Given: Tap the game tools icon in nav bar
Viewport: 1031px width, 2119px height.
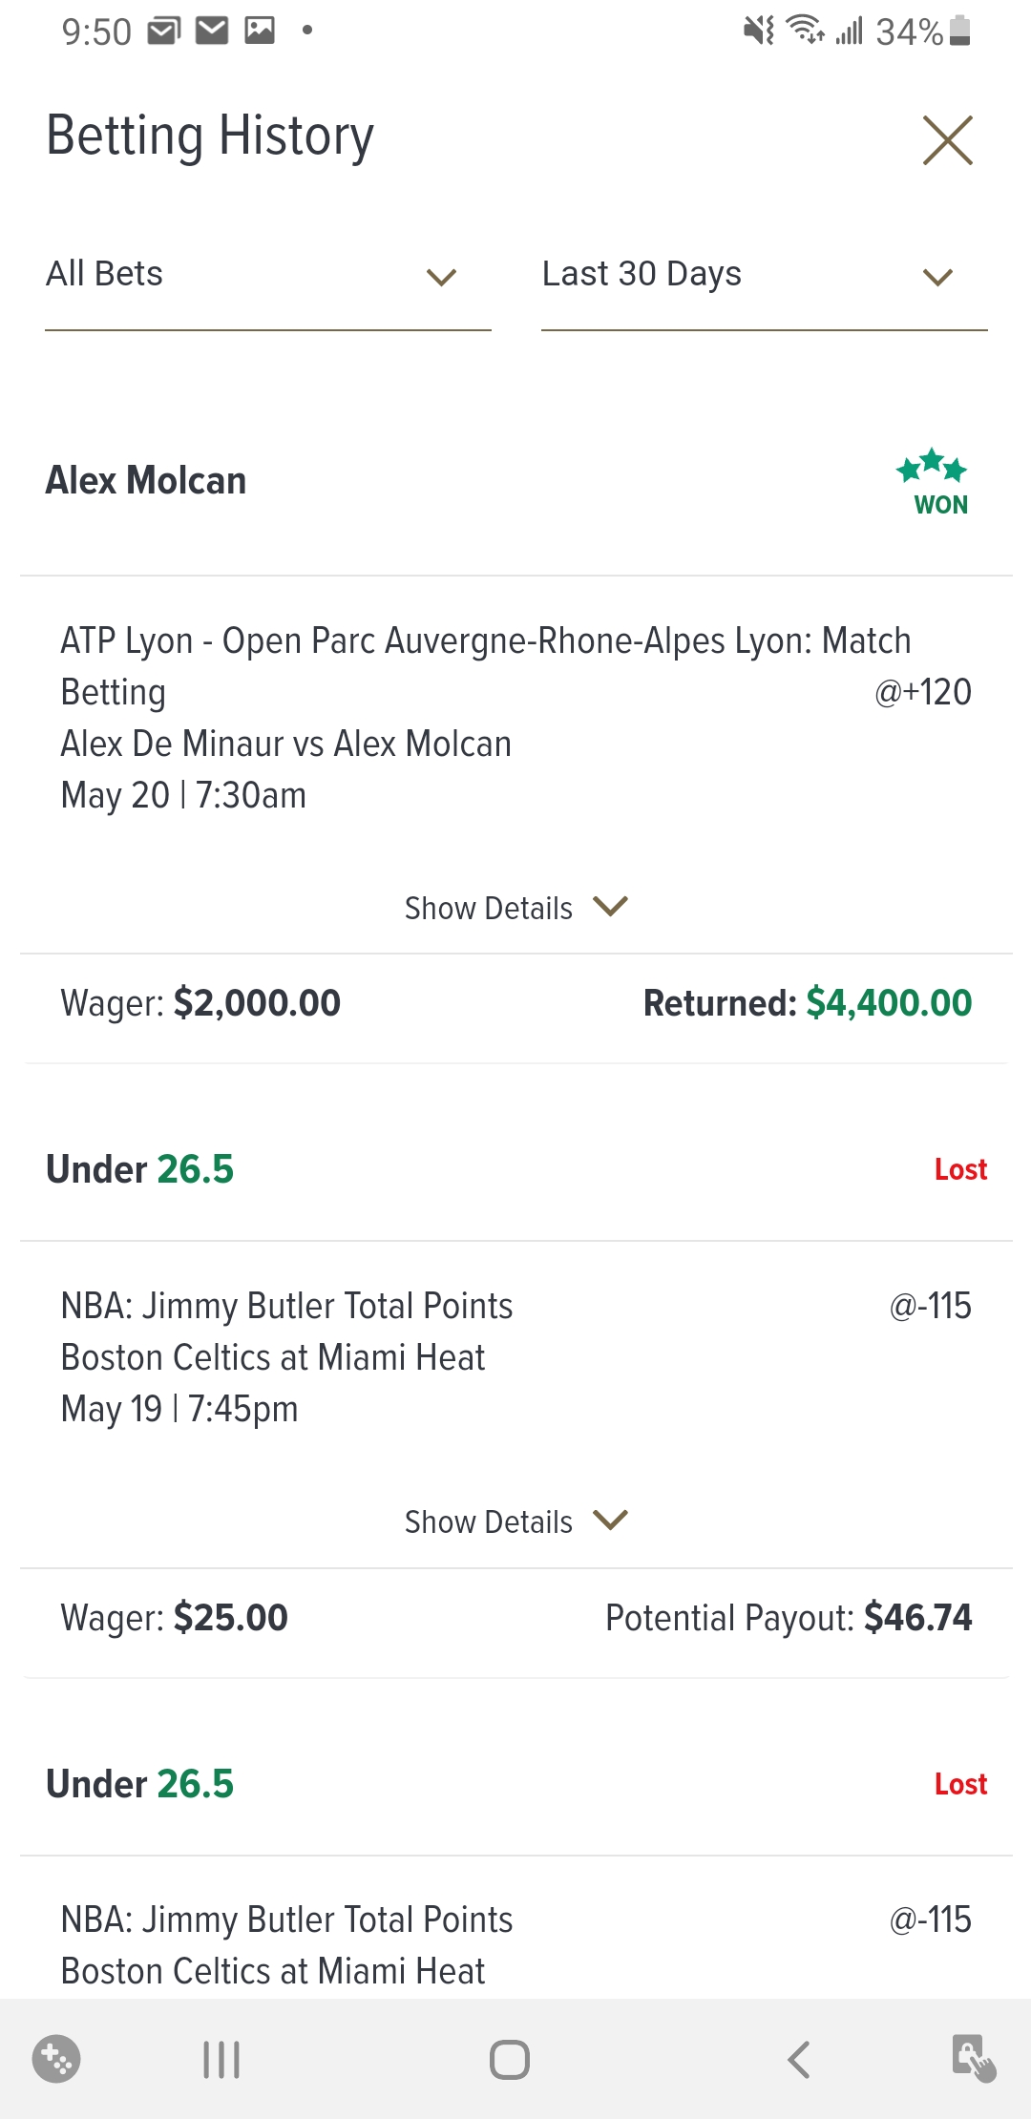Looking at the screenshot, I should pyautogui.click(x=56, y=2059).
